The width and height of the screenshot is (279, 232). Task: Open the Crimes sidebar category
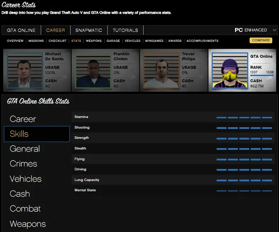tap(23, 164)
